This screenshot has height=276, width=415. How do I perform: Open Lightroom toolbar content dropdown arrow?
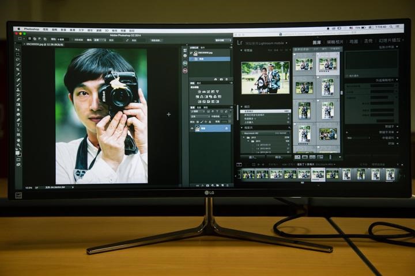(340, 158)
